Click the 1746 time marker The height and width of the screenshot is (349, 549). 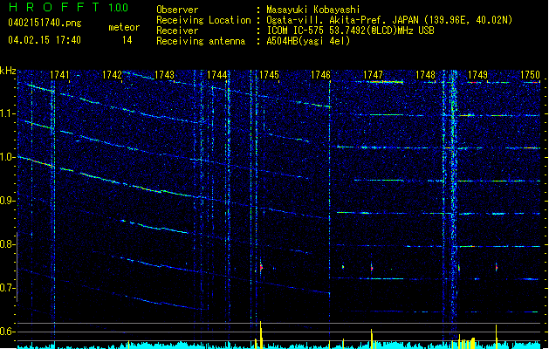coord(320,75)
